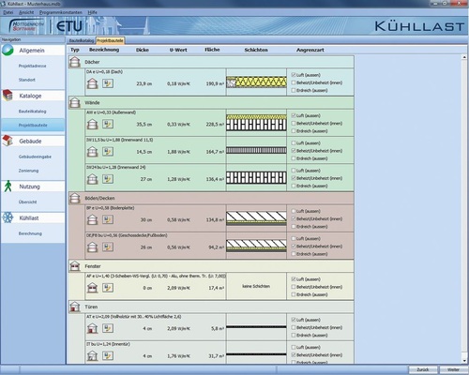Image resolution: width=469 pixels, height=375 pixels.
Task: Open the Allgemein navigation section icon
Action: coord(8,50)
